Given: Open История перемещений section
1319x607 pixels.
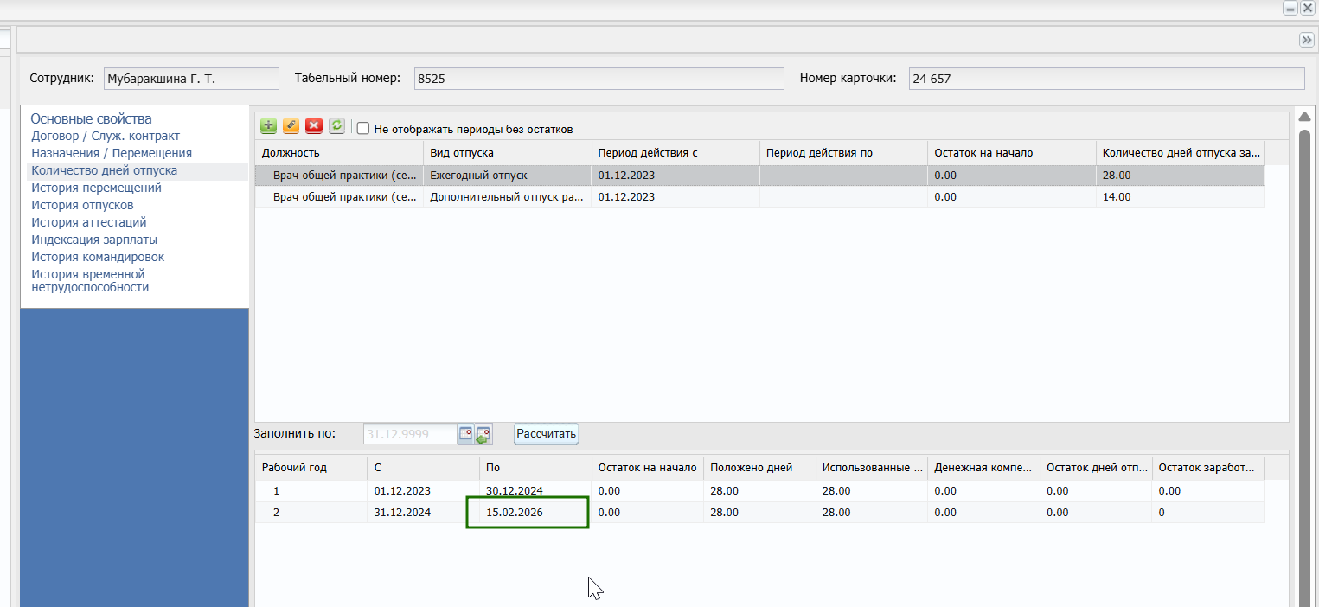Looking at the screenshot, I should tap(96, 188).
